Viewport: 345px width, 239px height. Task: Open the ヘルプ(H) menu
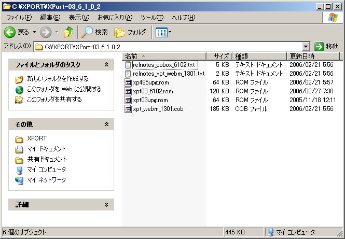pyautogui.click(x=184, y=18)
